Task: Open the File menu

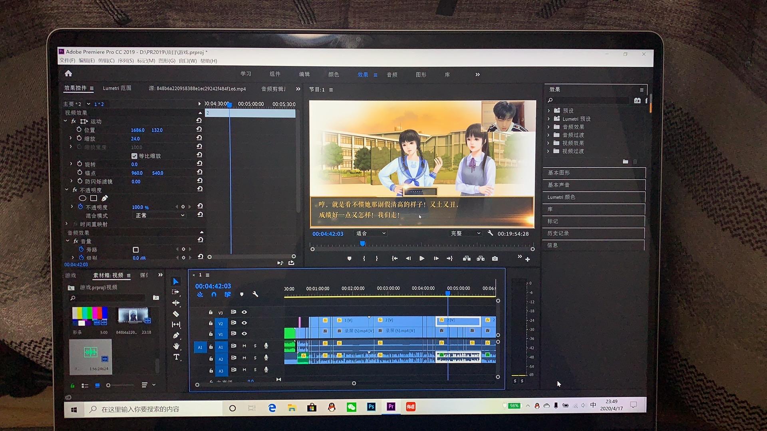Action: [67, 61]
